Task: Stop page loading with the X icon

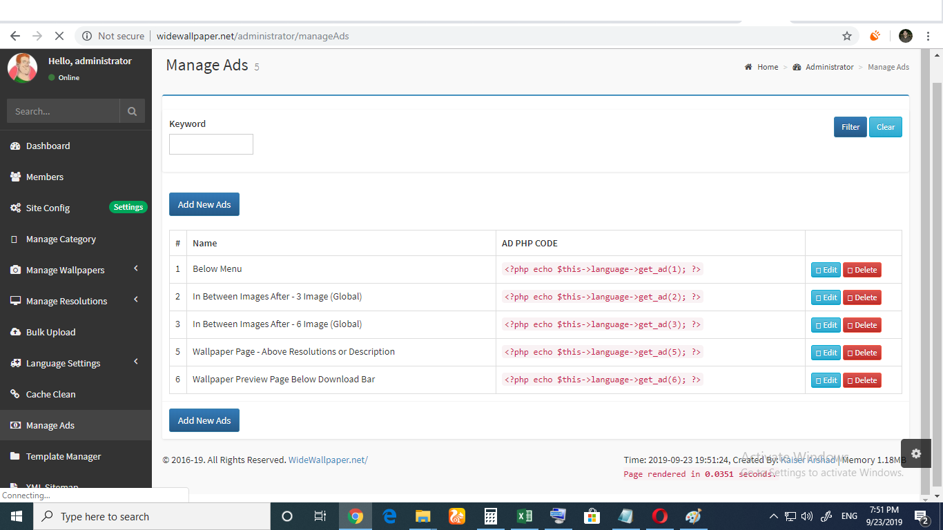Action: [59, 36]
